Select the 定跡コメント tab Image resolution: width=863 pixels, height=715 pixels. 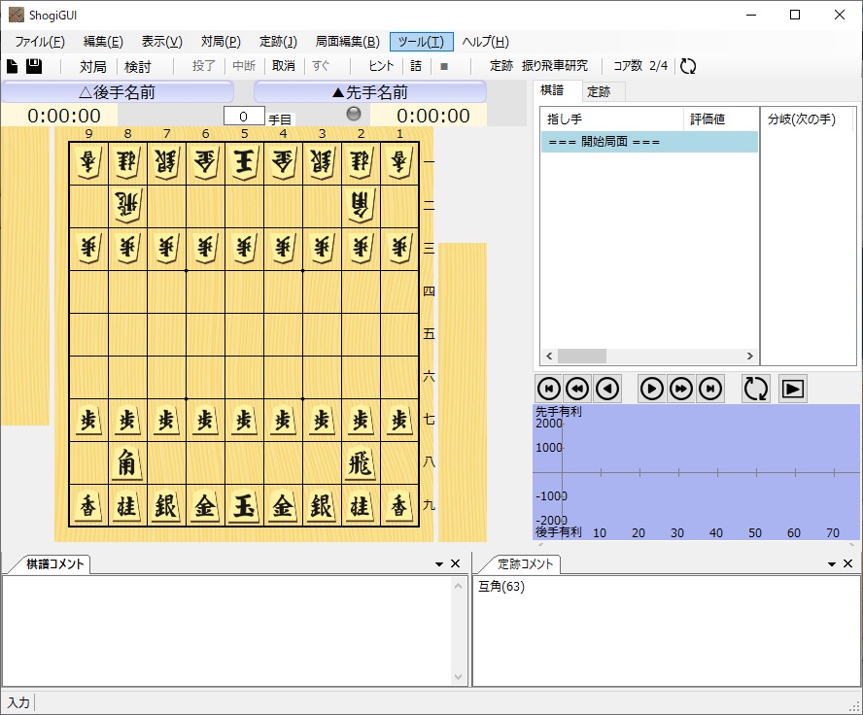coord(525,564)
